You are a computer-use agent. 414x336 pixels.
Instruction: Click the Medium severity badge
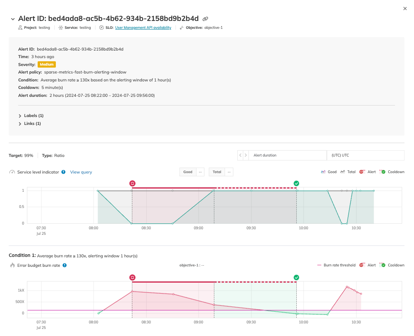tap(47, 64)
